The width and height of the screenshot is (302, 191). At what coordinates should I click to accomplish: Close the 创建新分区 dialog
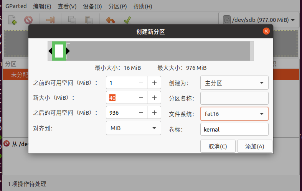tap(266, 31)
